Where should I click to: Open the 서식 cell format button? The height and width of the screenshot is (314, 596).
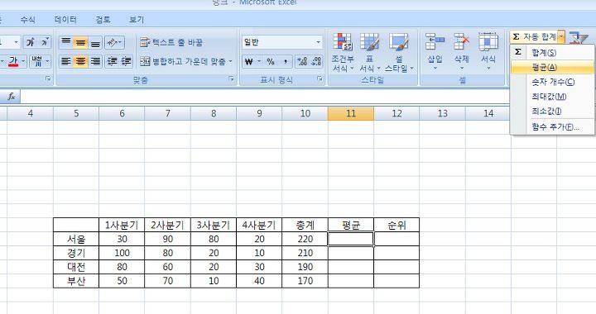(x=488, y=52)
